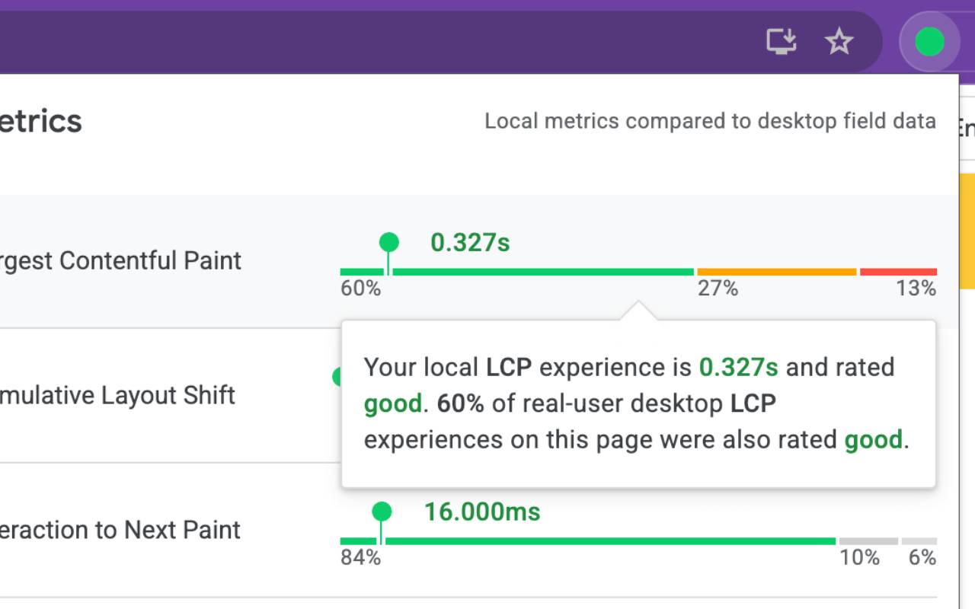Select the Largest Contentful Paint metric label

120,261
